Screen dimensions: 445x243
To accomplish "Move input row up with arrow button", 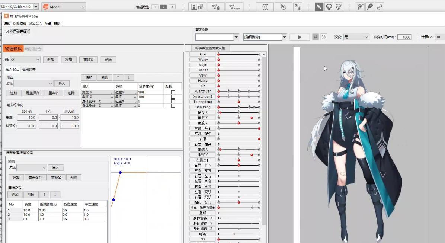I will [x=118, y=77].
